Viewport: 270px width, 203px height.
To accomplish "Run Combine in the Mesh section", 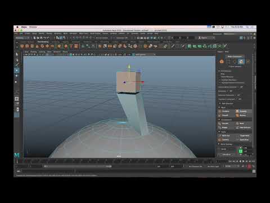I will [x=226, y=111].
